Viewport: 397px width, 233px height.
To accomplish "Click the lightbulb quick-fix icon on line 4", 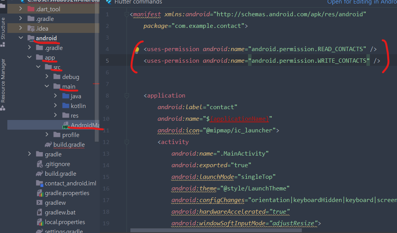I will tap(137, 50).
